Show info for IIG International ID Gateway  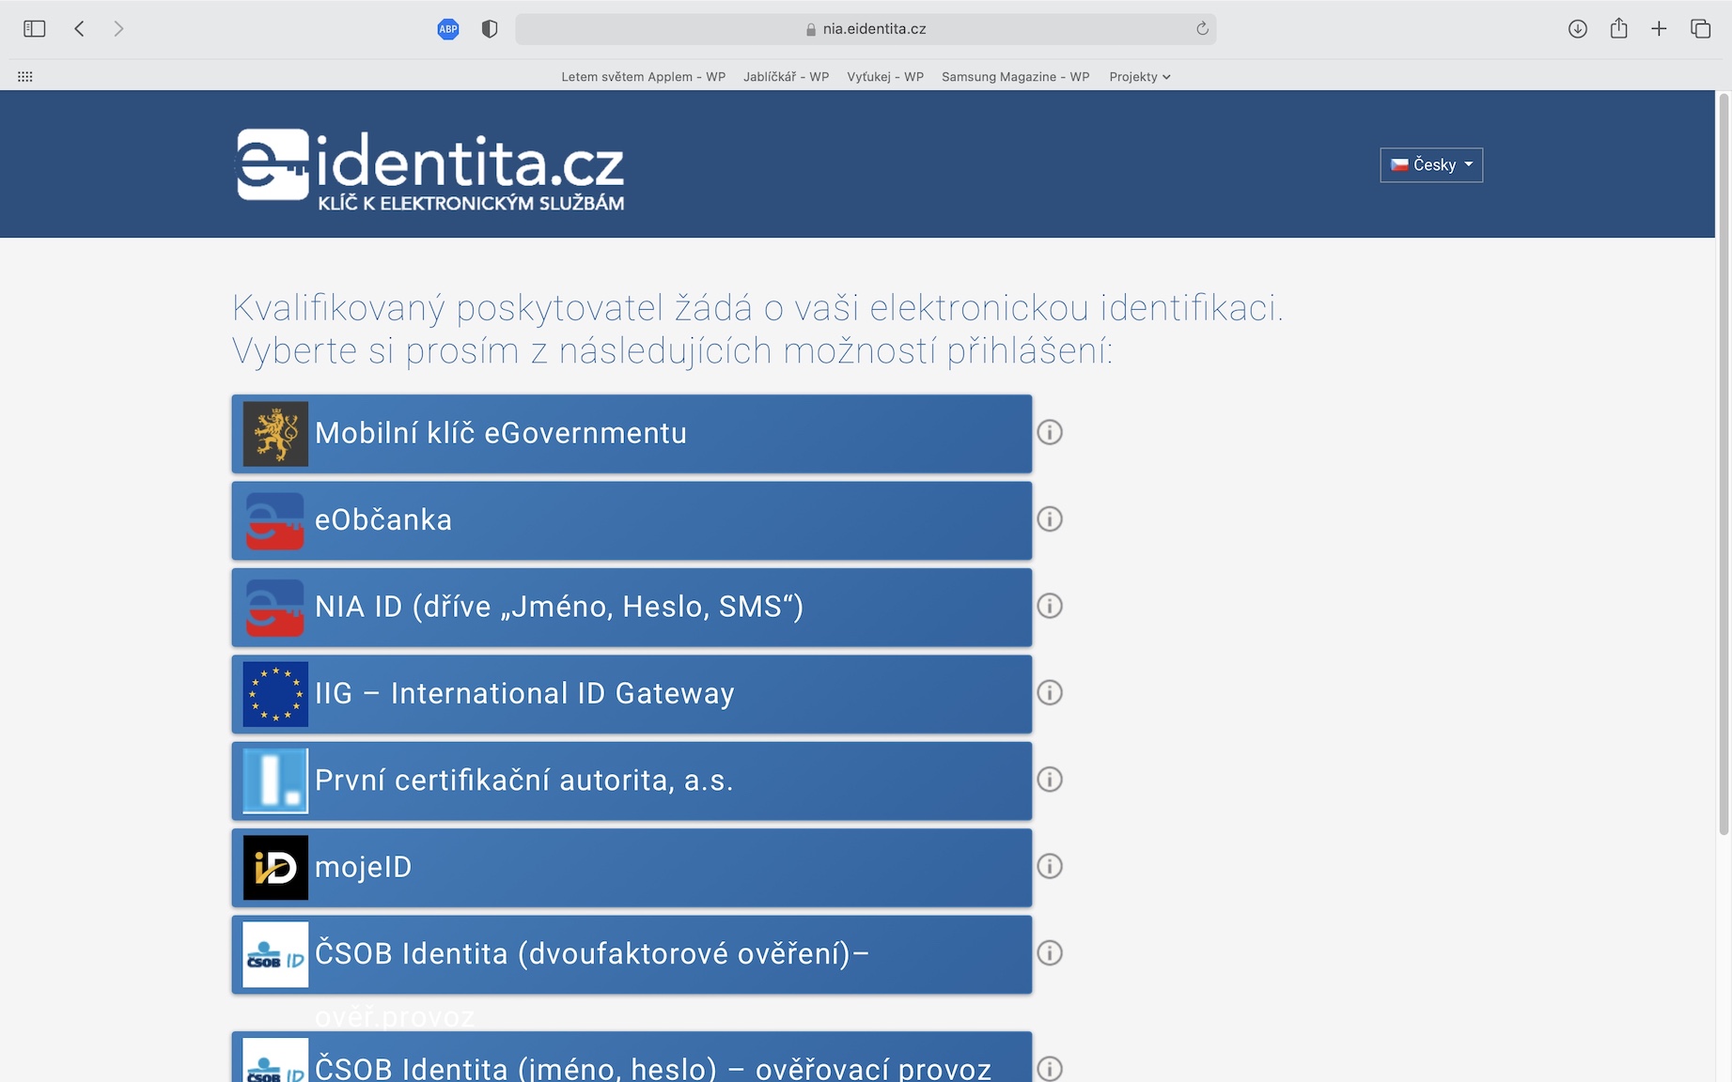click(x=1050, y=692)
